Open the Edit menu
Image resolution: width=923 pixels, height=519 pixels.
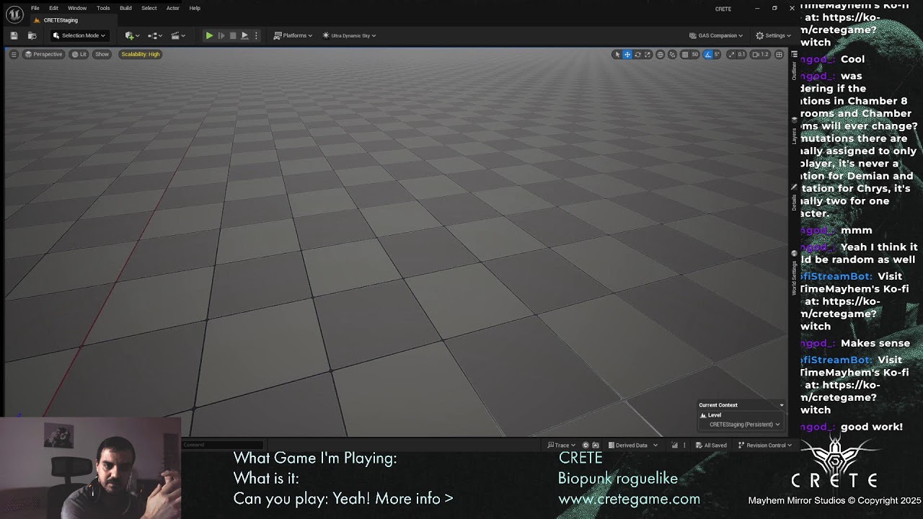click(x=53, y=8)
